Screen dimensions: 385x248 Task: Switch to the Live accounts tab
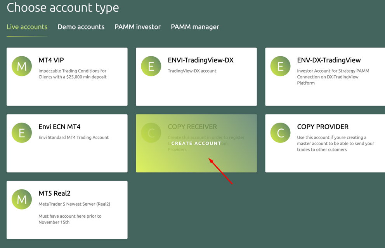pyautogui.click(x=27, y=27)
